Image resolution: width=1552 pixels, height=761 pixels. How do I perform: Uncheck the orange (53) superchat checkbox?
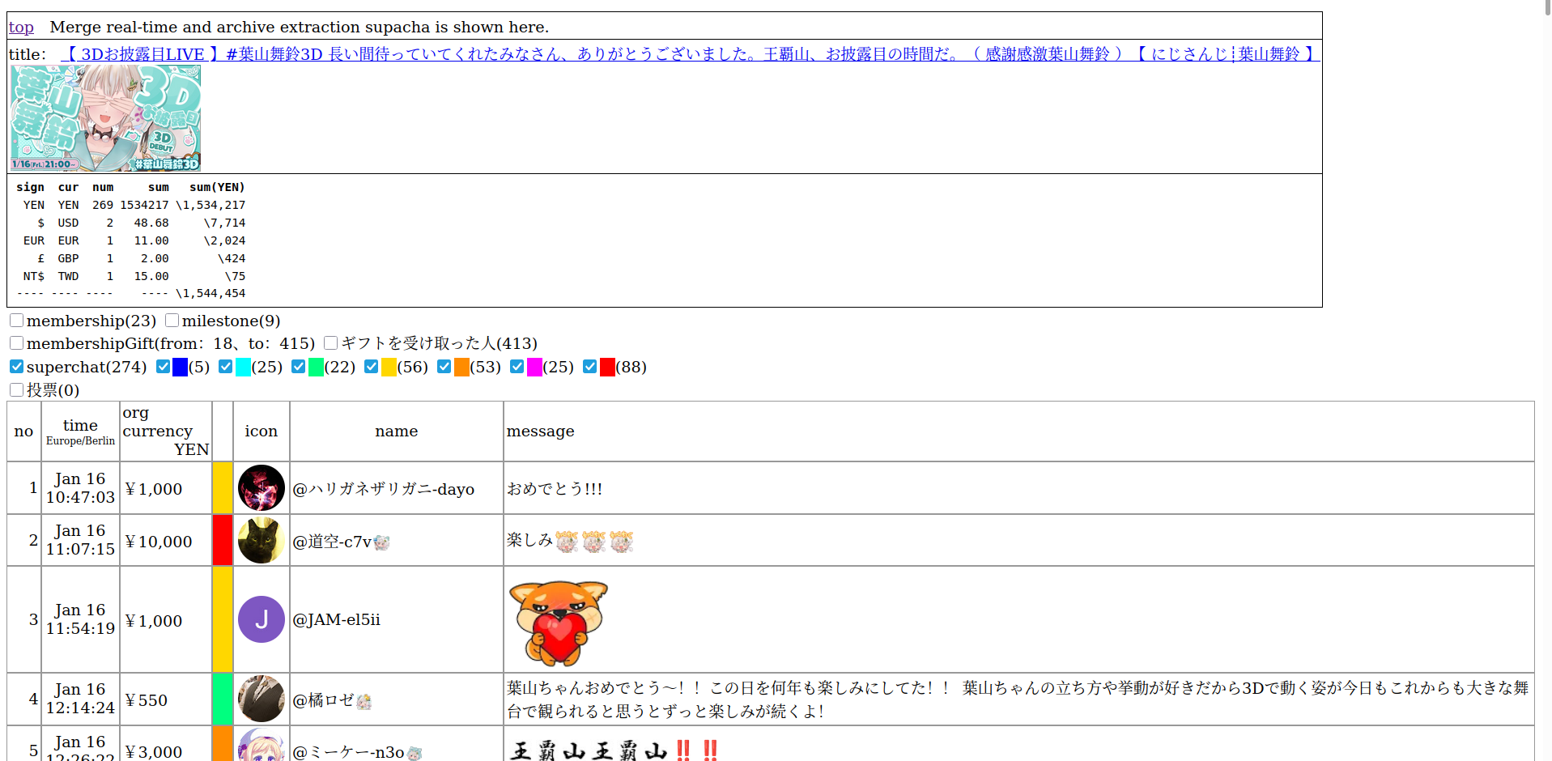click(x=444, y=367)
